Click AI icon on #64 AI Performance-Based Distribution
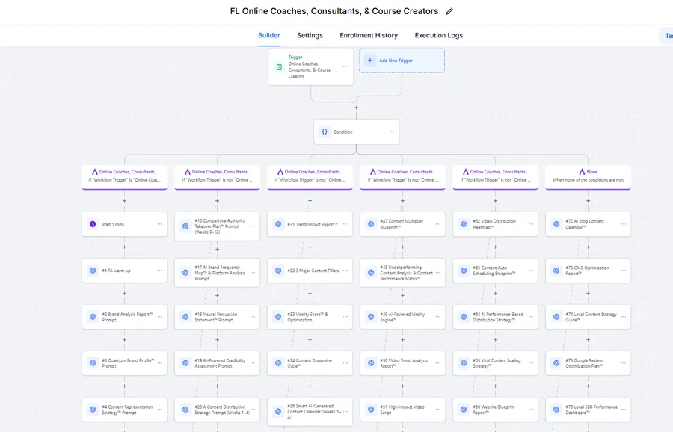This screenshot has height=432, width=673. click(464, 317)
